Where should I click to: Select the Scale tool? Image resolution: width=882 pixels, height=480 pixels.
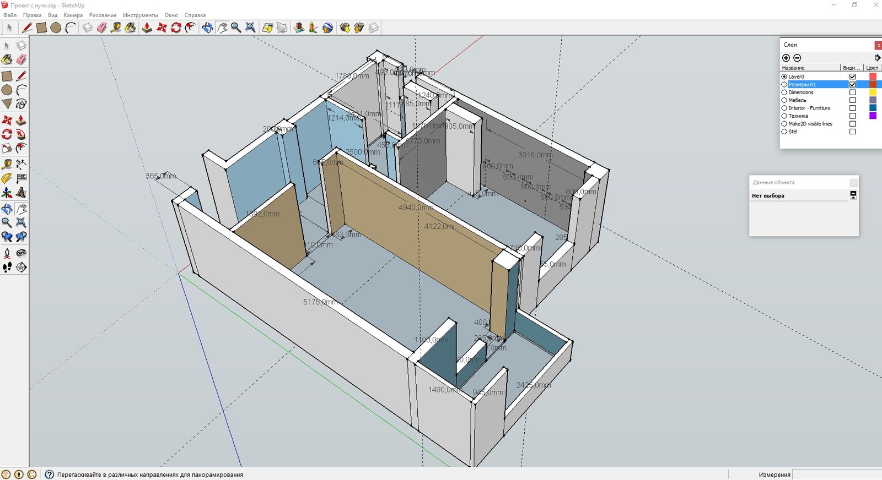point(7,148)
